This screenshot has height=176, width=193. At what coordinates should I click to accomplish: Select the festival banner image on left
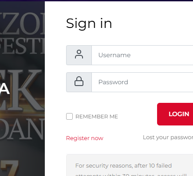click(x=22, y=89)
